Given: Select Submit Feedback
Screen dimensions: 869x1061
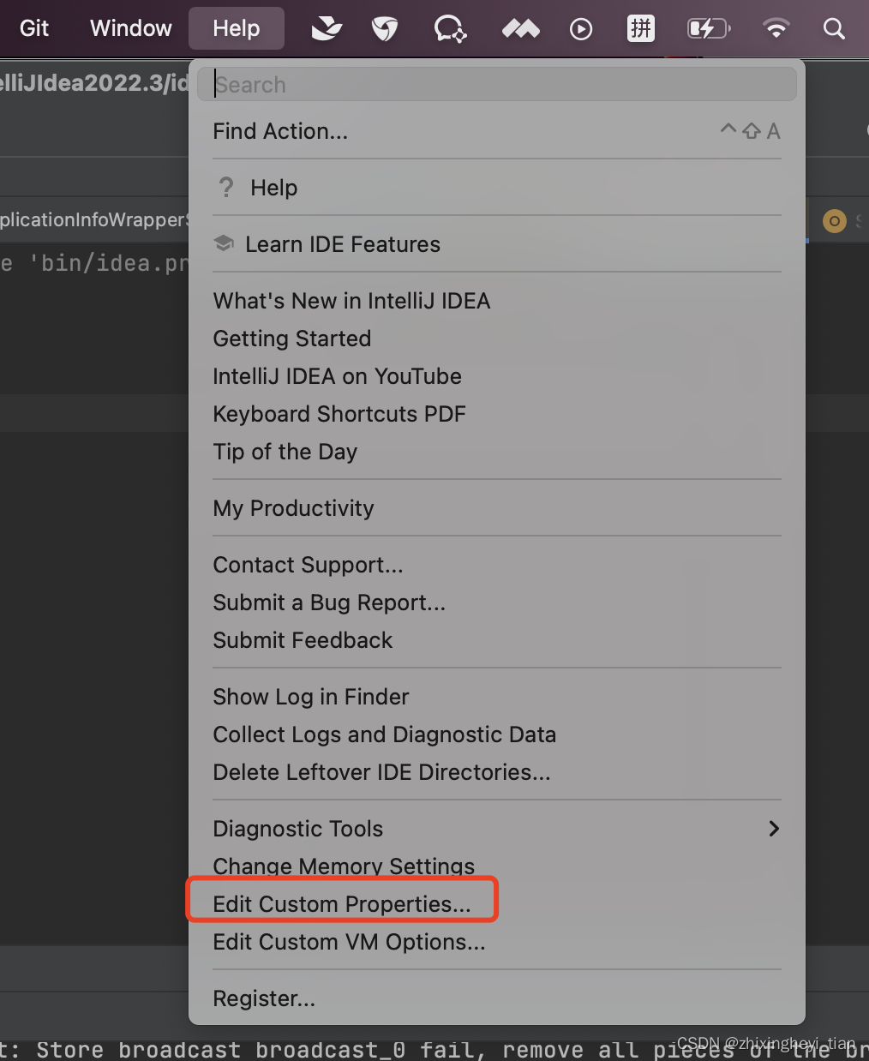Looking at the screenshot, I should click(x=497, y=640).
